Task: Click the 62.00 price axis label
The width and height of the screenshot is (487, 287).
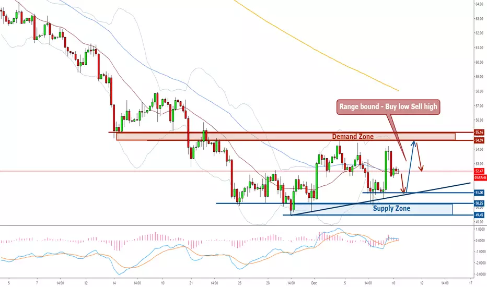Action: pos(479,33)
